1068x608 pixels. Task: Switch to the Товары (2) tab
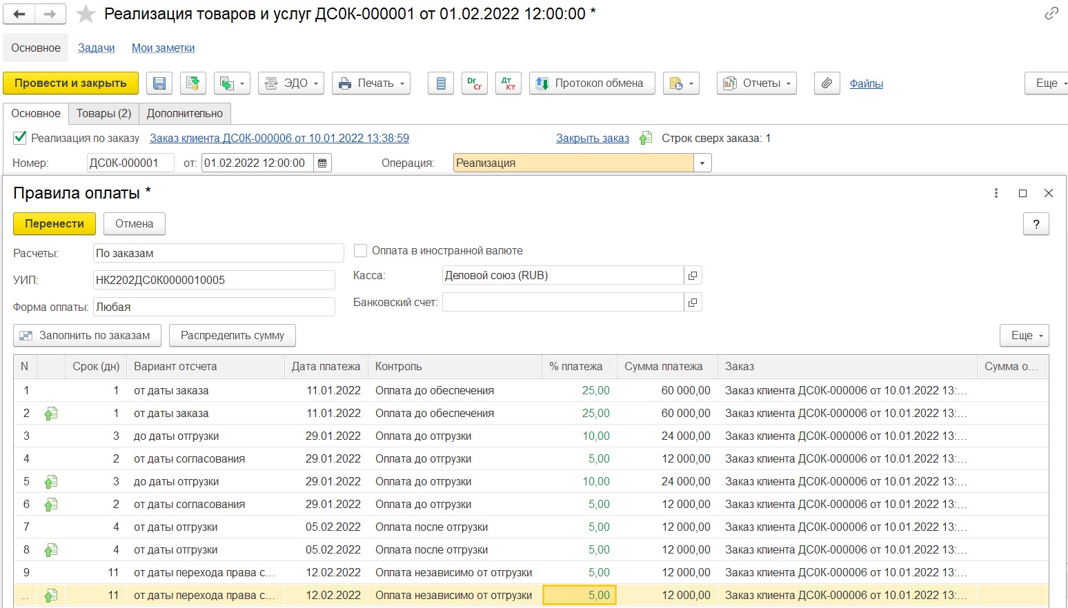pos(103,114)
